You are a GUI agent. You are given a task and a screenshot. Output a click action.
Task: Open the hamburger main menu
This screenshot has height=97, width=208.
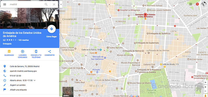click(x=5, y=4)
